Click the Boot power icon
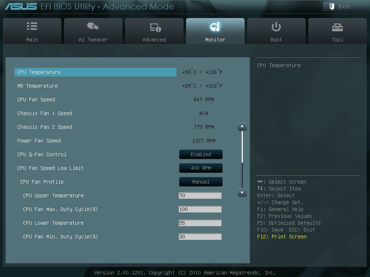The height and width of the screenshot is (277, 370). tap(276, 27)
